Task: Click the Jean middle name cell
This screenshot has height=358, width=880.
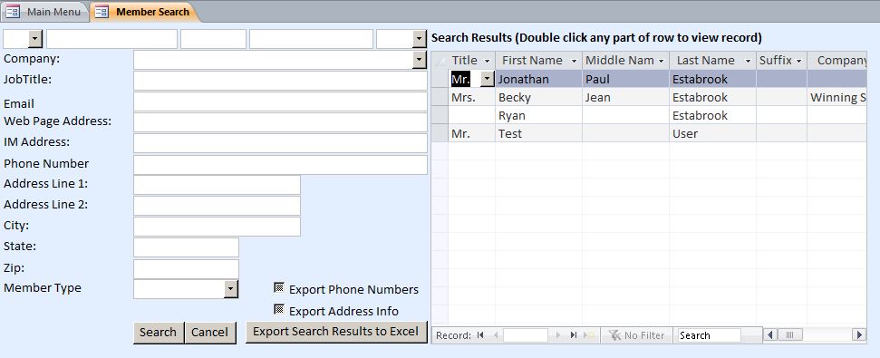Action: (625, 97)
